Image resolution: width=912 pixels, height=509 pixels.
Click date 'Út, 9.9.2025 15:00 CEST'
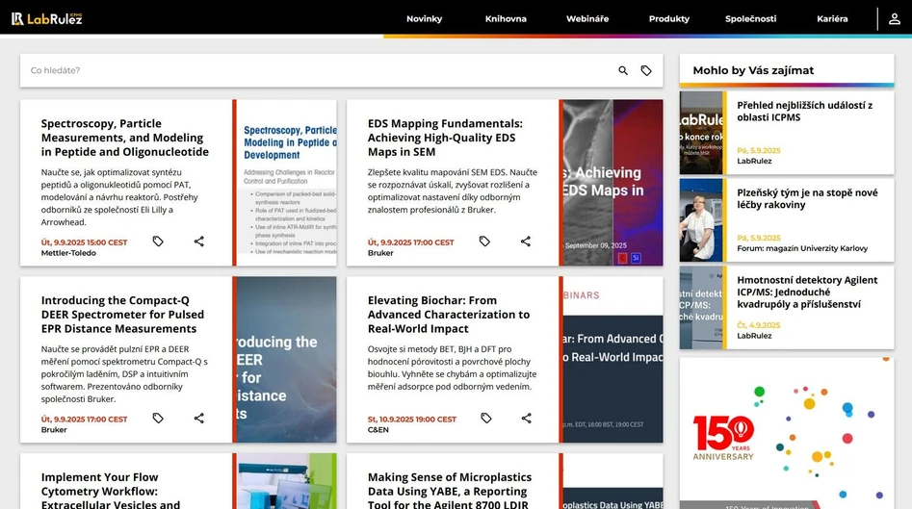[x=85, y=242]
